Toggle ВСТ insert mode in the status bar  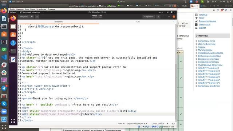tap(173, 124)
